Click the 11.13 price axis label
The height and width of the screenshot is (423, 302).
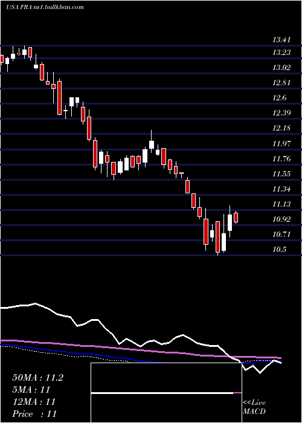(281, 204)
